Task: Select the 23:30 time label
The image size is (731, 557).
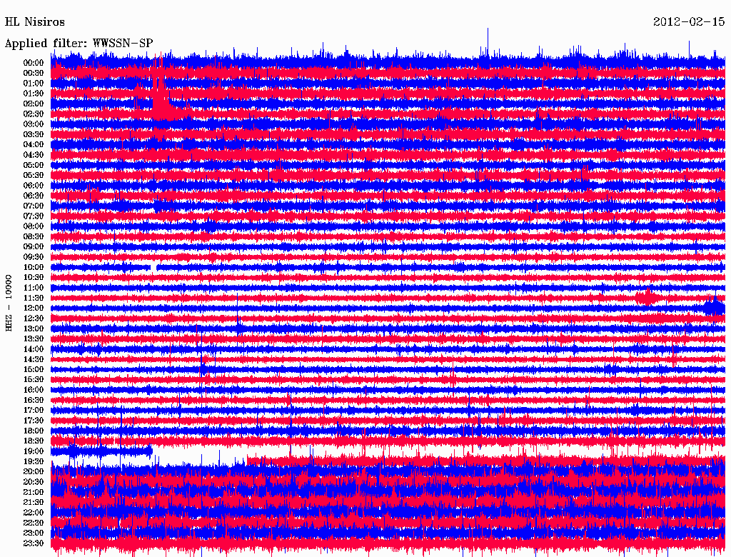Action: click(x=34, y=543)
